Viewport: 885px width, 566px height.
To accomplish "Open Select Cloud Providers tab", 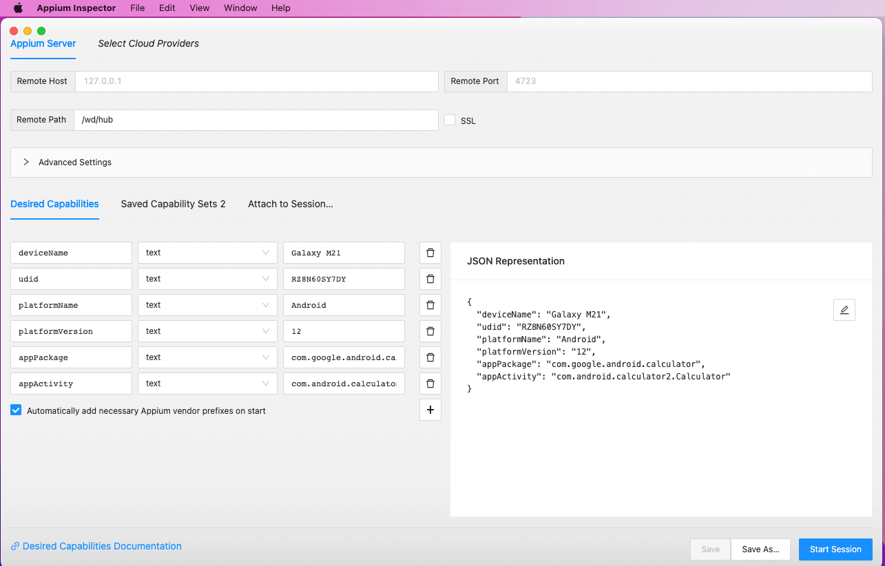I will point(148,43).
